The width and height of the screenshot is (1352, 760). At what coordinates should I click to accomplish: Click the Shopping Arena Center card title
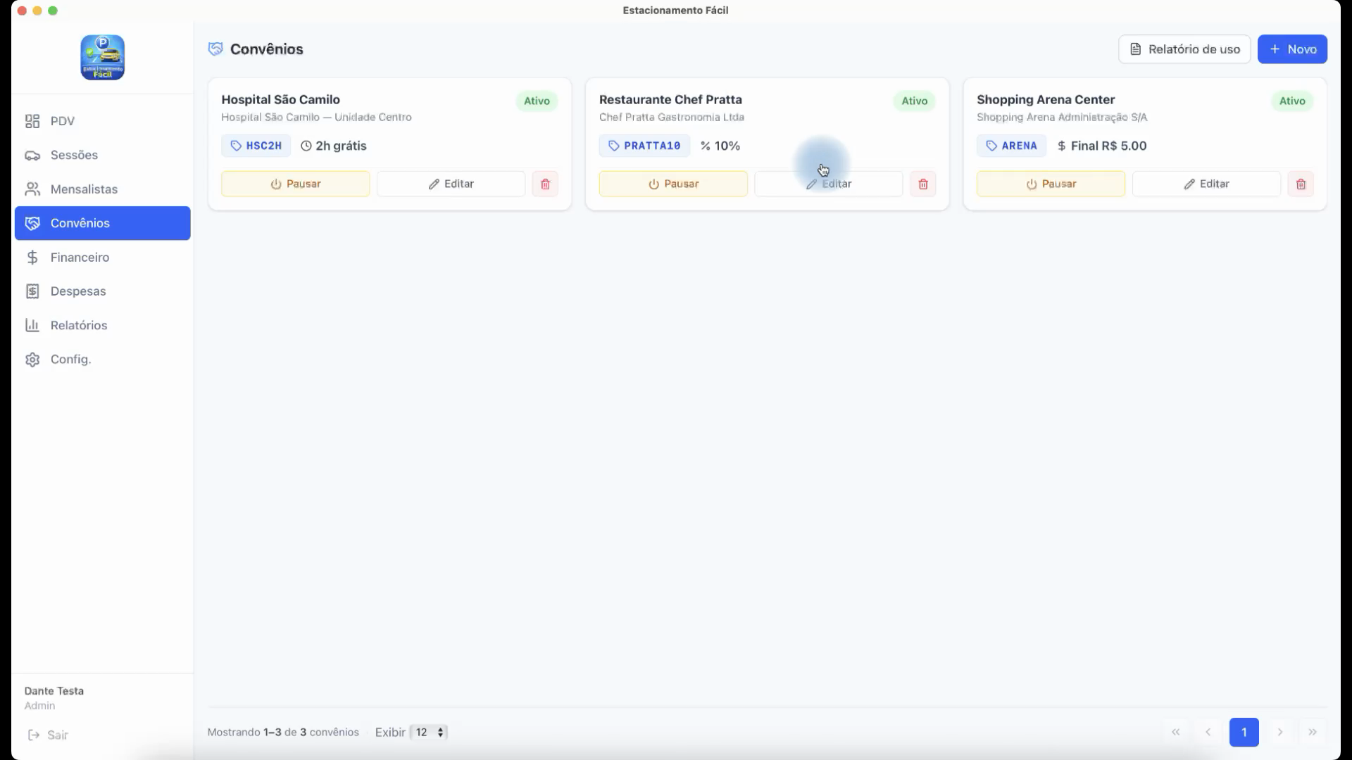pyautogui.click(x=1046, y=100)
